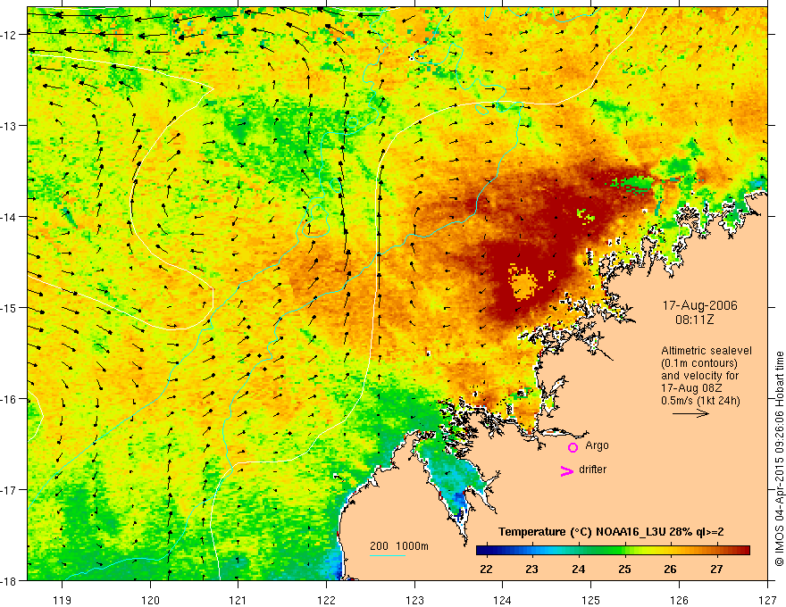Click the 'drifter' legend label

[x=592, y=470]
